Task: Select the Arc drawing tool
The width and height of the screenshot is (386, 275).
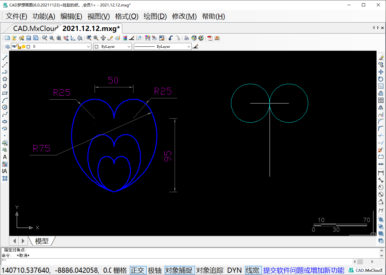Action: coord(5,100)
